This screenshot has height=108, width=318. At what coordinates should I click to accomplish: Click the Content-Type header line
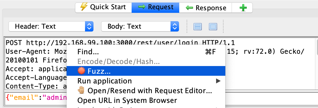36,86
